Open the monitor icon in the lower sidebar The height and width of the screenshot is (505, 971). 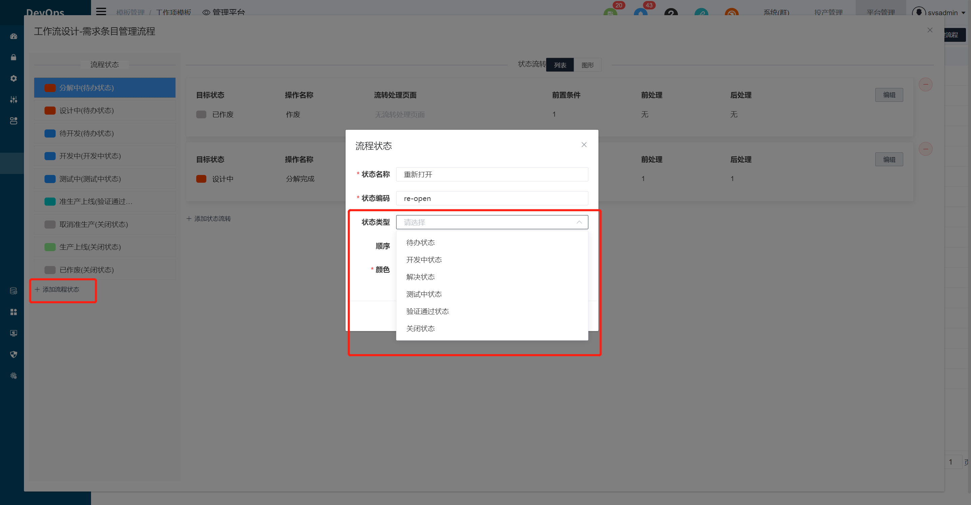coord(13,333)
